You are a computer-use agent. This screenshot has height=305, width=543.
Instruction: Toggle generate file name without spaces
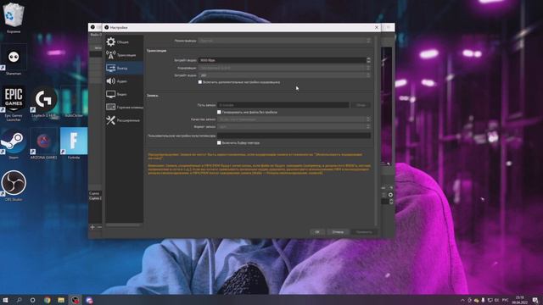pos(219,112)
